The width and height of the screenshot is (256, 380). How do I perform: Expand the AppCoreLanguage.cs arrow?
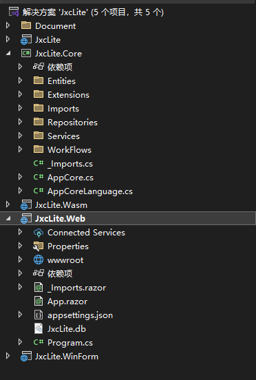tap(21, 191)
